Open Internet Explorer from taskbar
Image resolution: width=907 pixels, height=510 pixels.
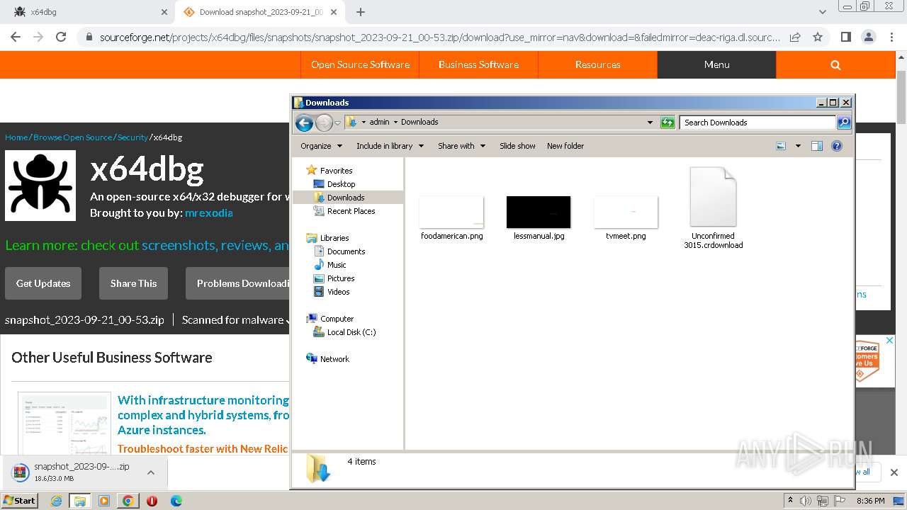tap(56, 501)
